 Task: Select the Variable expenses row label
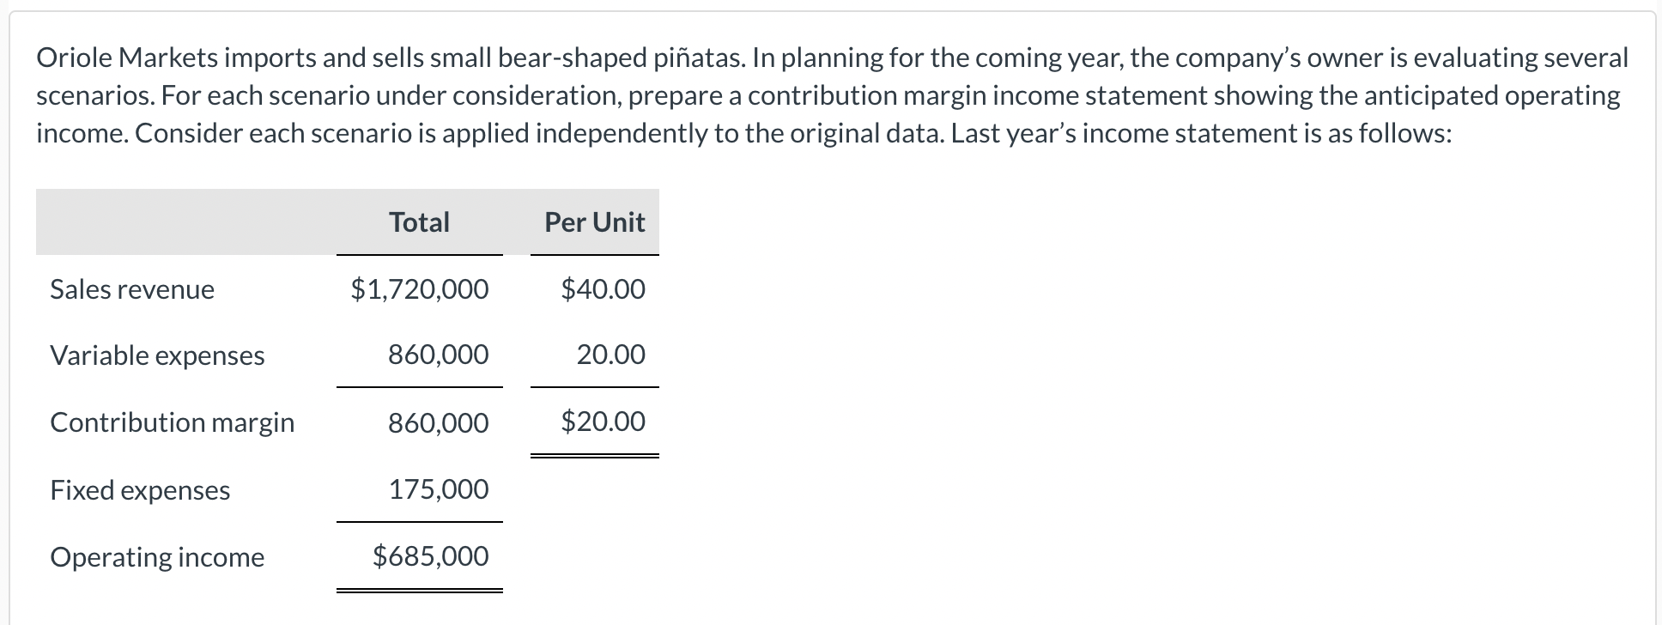coord(157,355)
